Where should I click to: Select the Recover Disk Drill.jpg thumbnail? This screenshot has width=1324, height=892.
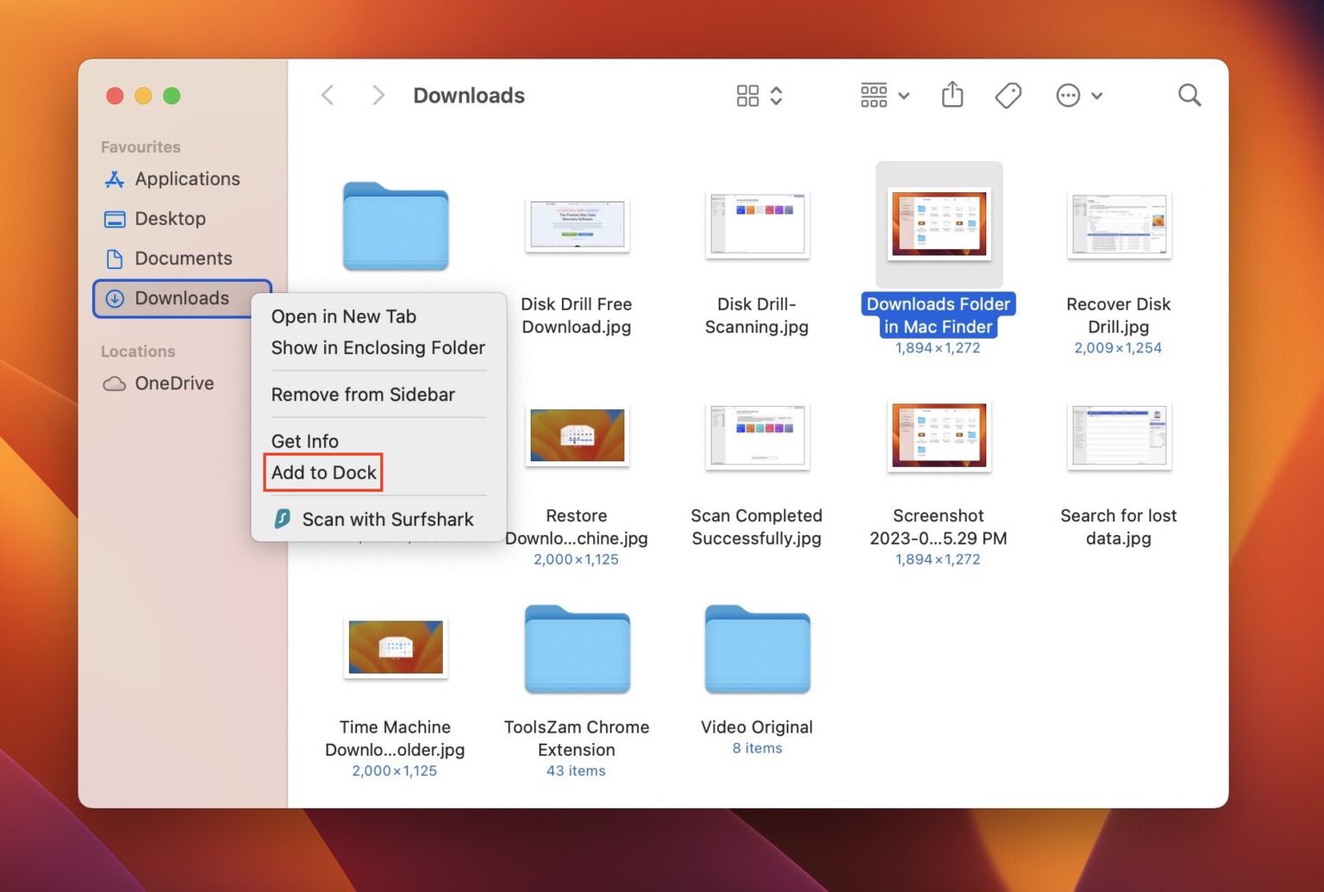[x=1118, y=226]
